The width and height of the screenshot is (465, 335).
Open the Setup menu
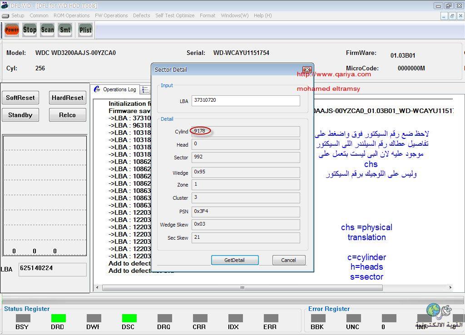(18, 15)
